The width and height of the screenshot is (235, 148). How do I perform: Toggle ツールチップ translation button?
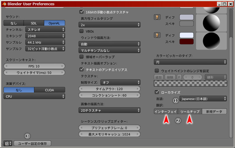(190, 111)
